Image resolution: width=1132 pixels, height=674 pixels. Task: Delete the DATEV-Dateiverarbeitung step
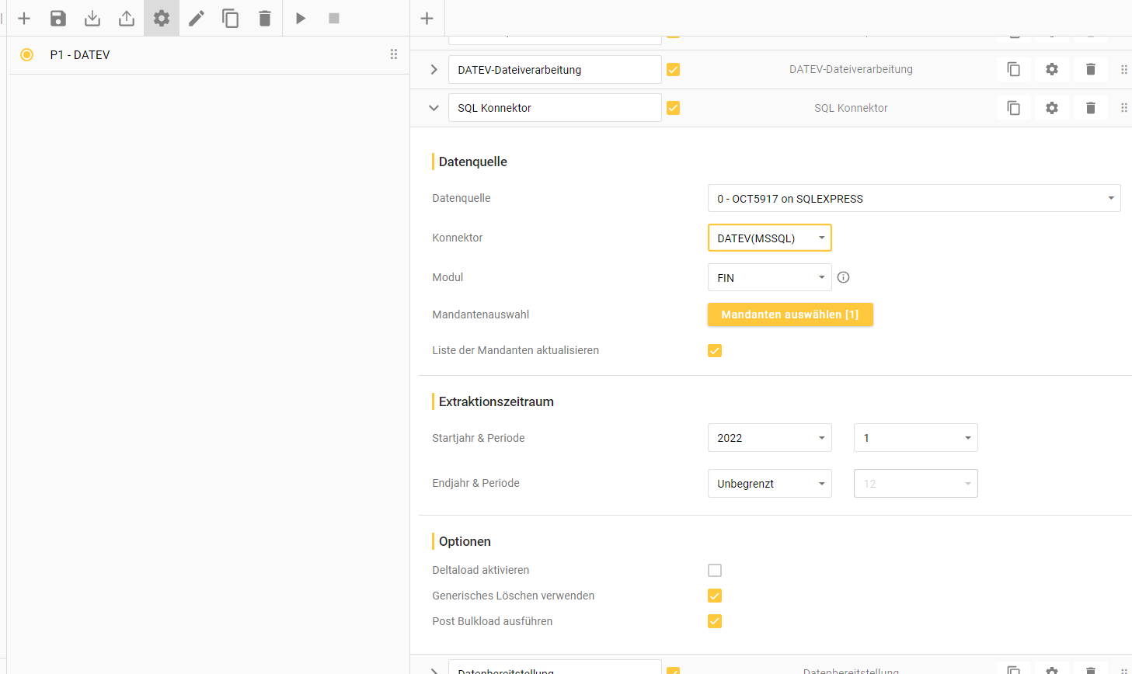(1090, 69)
